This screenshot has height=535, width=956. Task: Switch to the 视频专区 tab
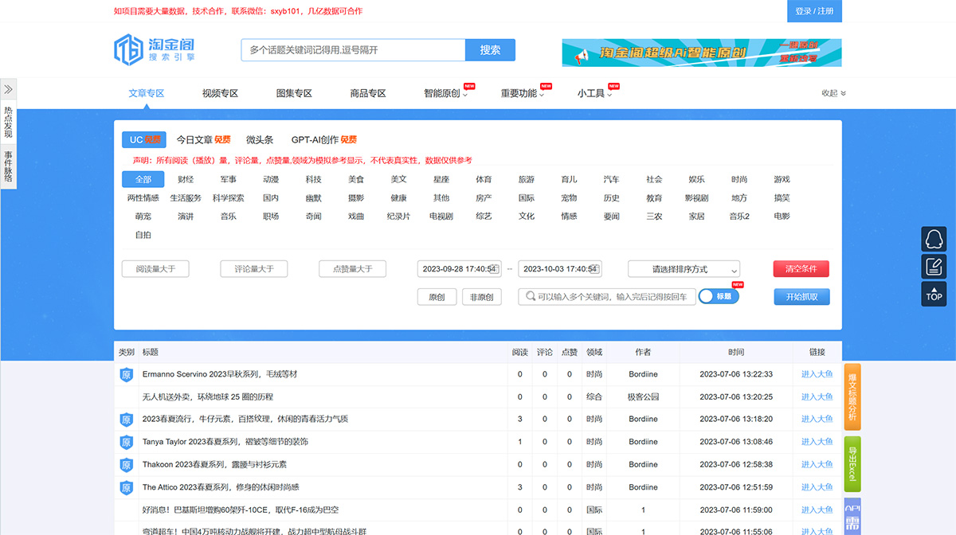coord(221,92)
